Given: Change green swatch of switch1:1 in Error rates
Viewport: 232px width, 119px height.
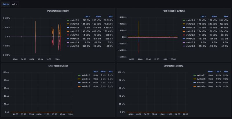Looking at the screenshot, I should tap(79, 75).
